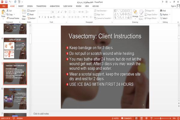This screenshot has height=120, width=180.
Task: Toggle Strikethrough formatting
Action: coord(51,17)
